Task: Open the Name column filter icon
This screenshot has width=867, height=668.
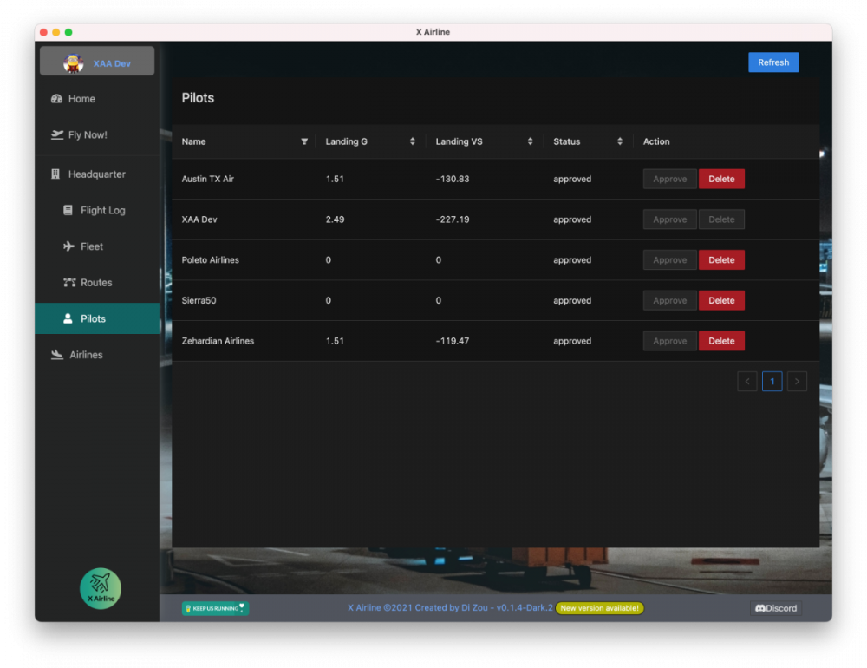Action: coord(304,141)
